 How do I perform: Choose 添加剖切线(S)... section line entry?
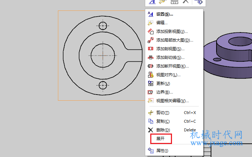point(174,57)
